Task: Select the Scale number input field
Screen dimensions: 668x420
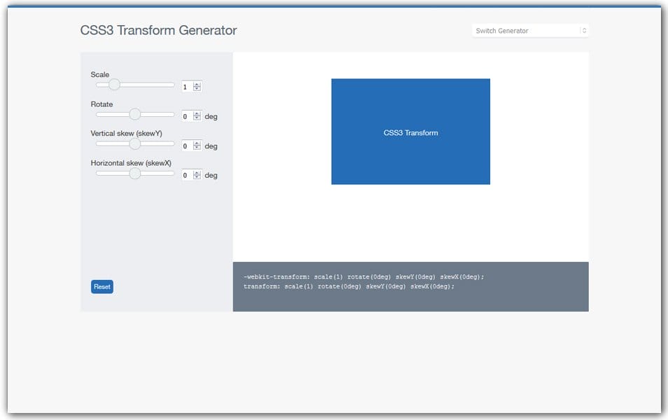Action: coord(188,86)
